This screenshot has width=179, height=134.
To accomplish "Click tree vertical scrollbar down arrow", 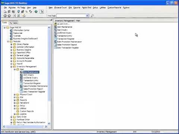I will click(49, 123).
